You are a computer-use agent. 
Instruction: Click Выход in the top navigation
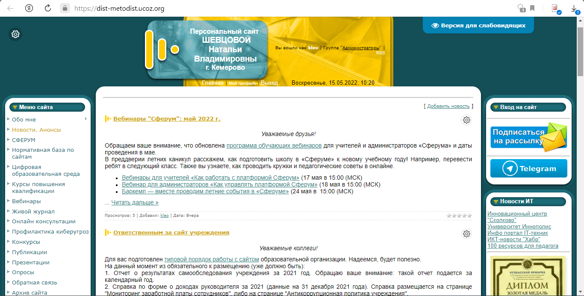tap(269, 83)
